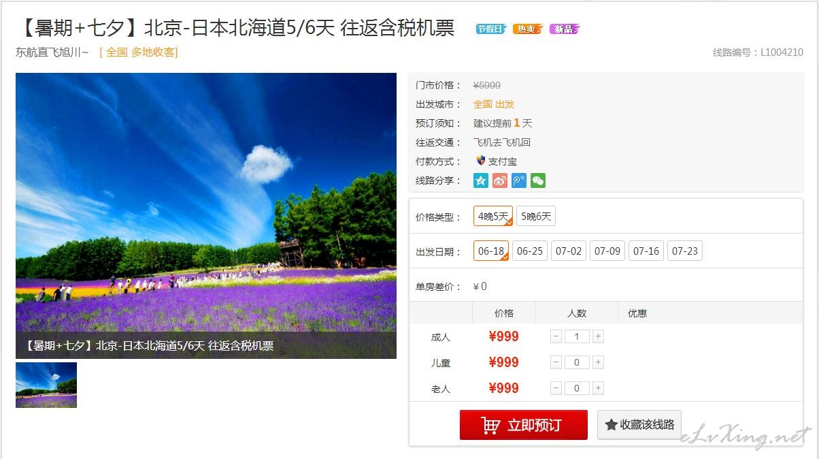Click the 价格 column header
The height and width of the screenshot is (459, 819).
[504, 313]
